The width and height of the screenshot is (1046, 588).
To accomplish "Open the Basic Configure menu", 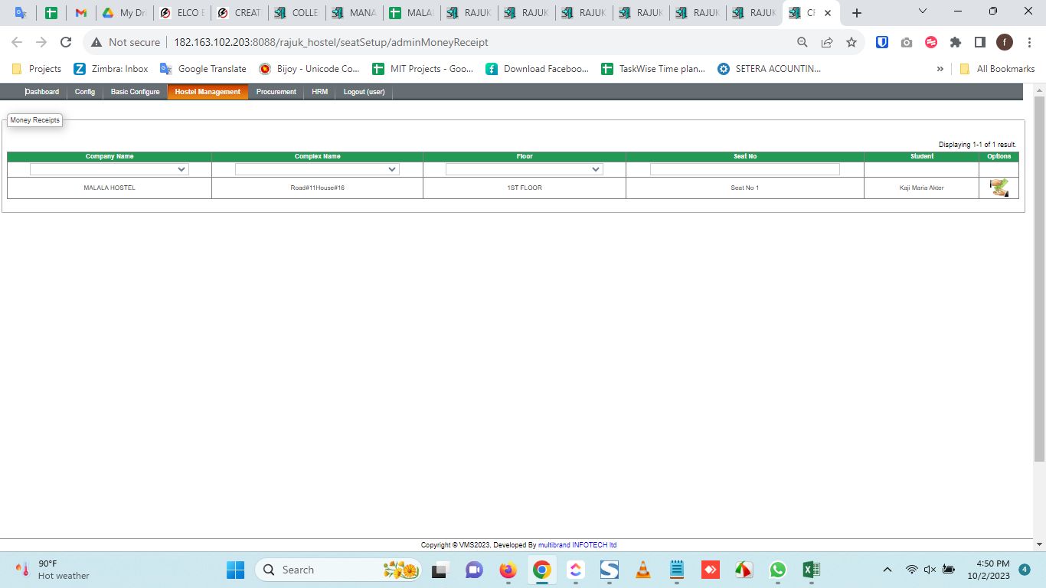I will 136,92.
